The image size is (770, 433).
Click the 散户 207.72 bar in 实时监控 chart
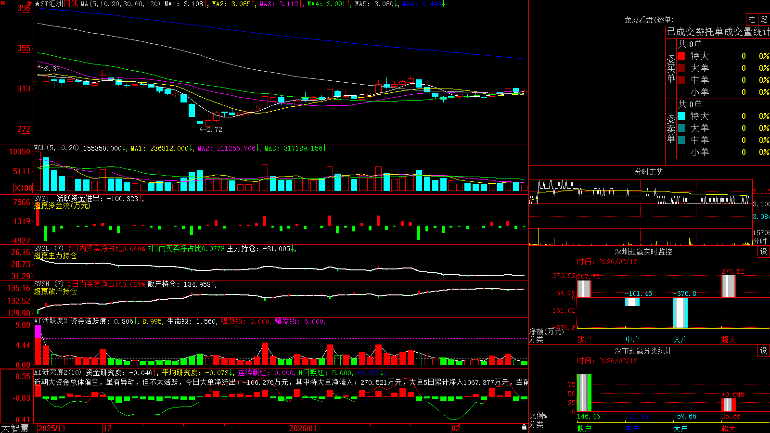[x=584, y=289]
